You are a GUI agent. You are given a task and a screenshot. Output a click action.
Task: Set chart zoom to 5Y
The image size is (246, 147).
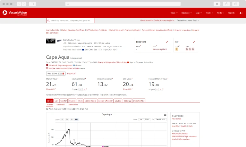coord(72,120)
